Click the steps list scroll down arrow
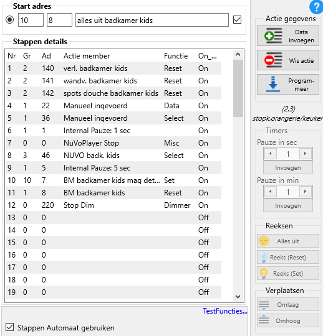Viewport: 323px width, 336px height. coord(238,297)
